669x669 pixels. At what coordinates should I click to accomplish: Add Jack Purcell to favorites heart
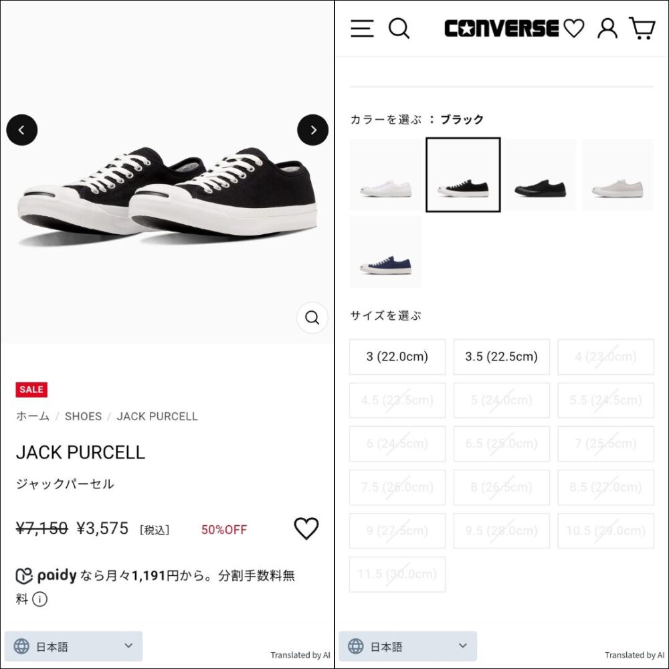pos(306,529)
